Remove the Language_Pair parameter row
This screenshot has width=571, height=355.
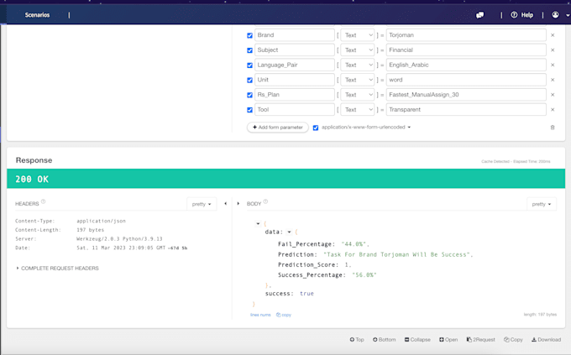tap(553, 65)
